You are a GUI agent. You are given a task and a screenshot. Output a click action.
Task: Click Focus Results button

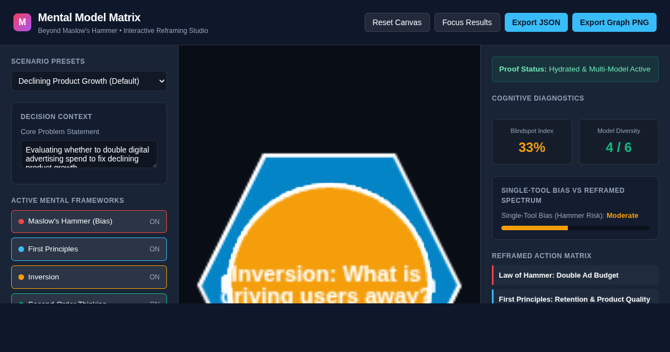pos(467,22)
